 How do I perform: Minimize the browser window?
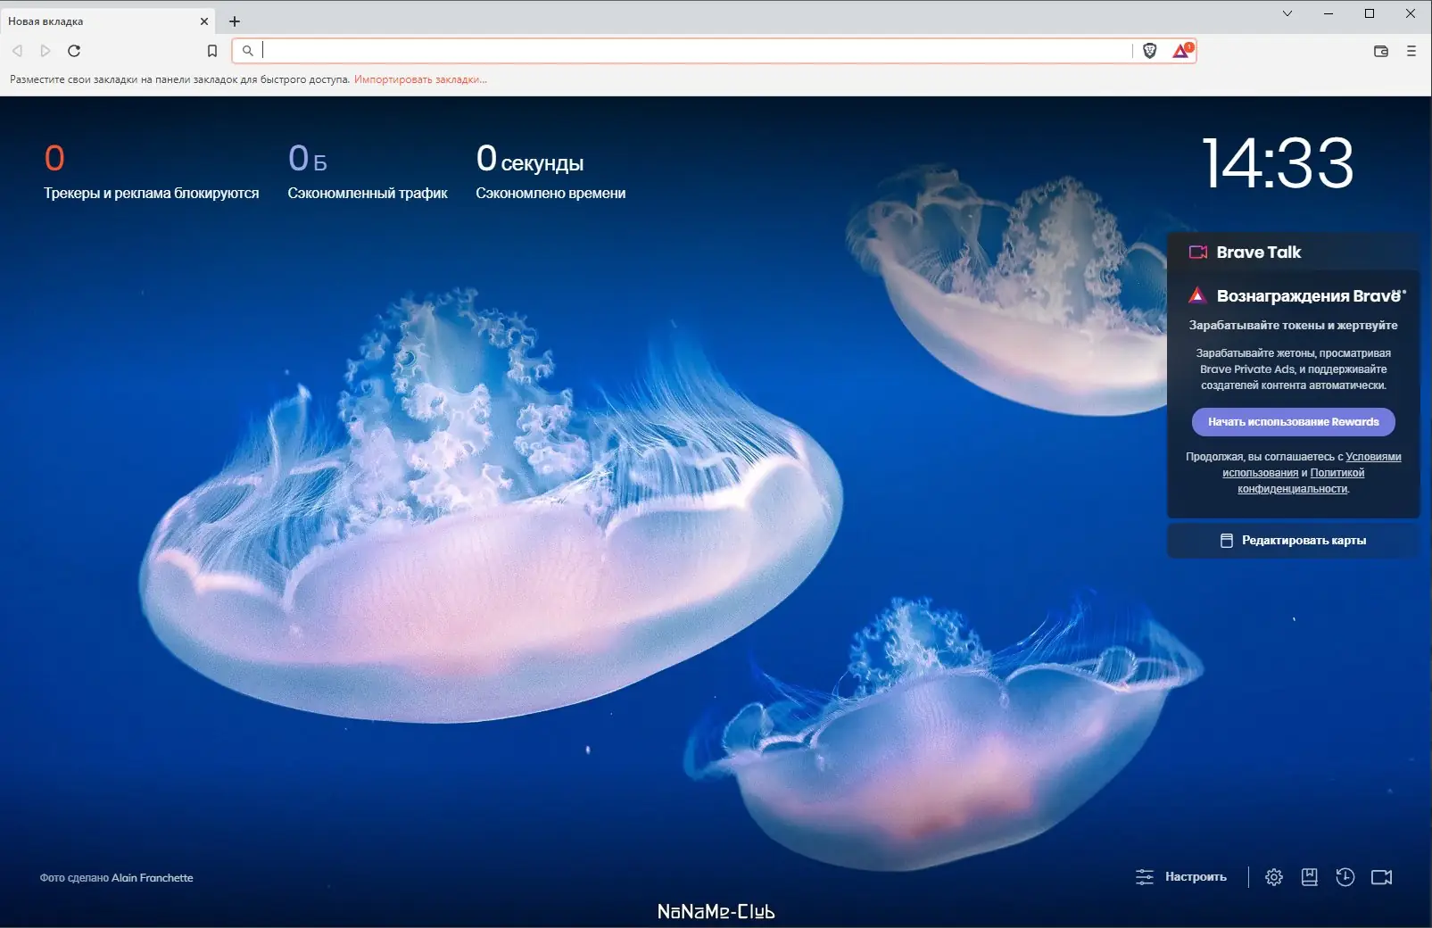1329,13
